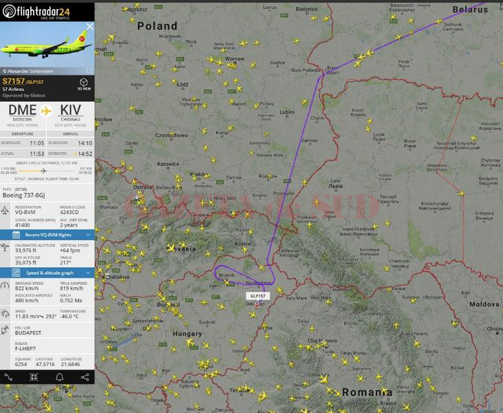Click the chevron beside Recent VQ-BVM flights

[x=88, y=235]
